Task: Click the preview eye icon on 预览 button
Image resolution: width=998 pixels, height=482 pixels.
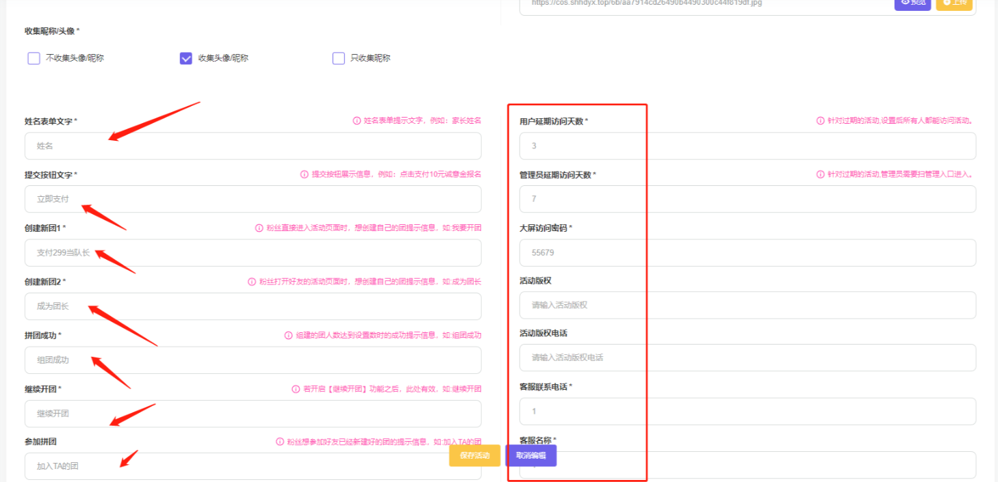Action: pyautogui.click(x=905, y=2)
